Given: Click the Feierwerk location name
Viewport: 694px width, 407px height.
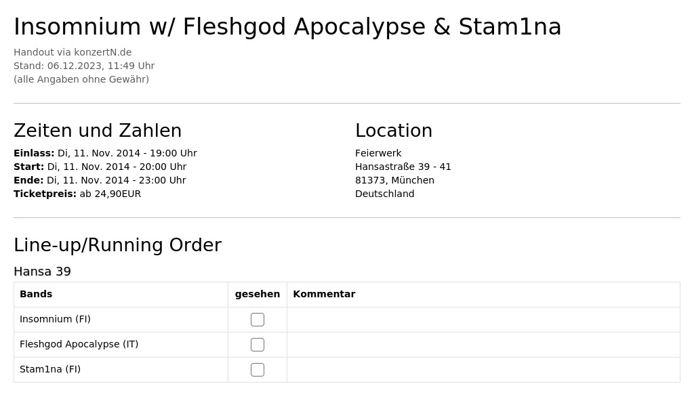Looking at the screenshot, I should (378, 153).
